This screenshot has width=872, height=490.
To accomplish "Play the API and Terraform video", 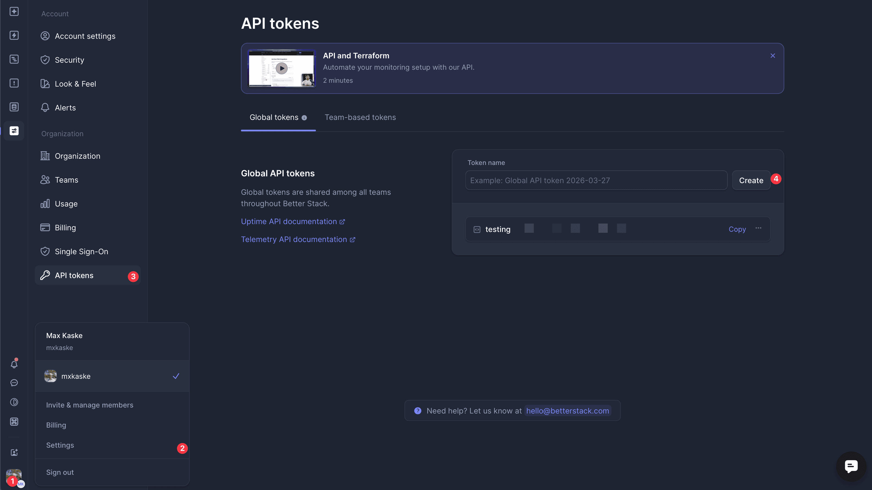I will click(x=281, y=68).
